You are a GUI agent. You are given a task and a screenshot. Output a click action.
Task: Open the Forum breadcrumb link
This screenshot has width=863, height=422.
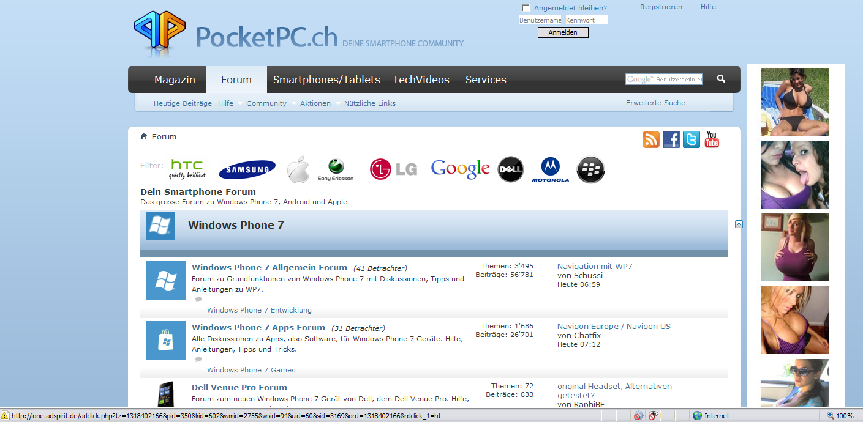tap(164, 136)
